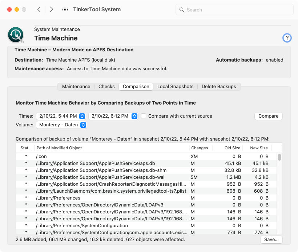Select the /Library/Preferences row
The height and width of the screenshot is (252, 298).
pos(146,198)
